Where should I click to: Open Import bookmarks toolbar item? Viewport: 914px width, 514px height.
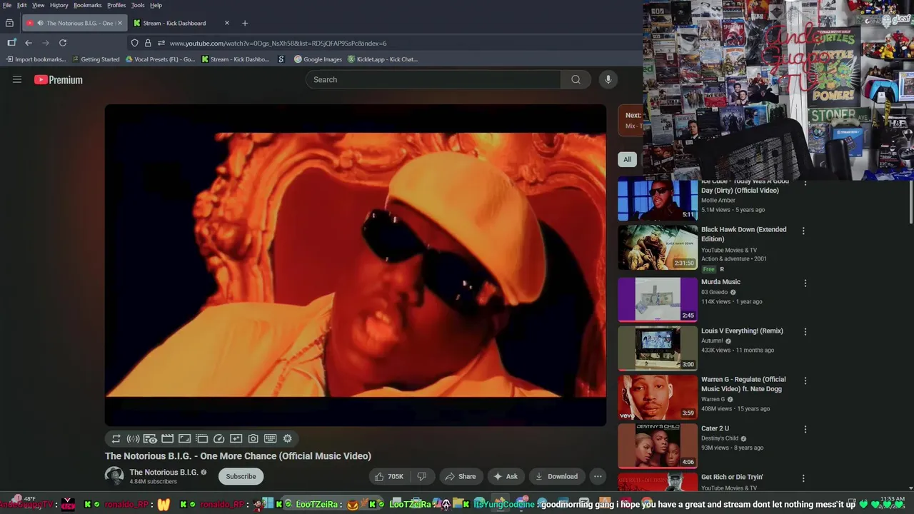pos(36,59)
